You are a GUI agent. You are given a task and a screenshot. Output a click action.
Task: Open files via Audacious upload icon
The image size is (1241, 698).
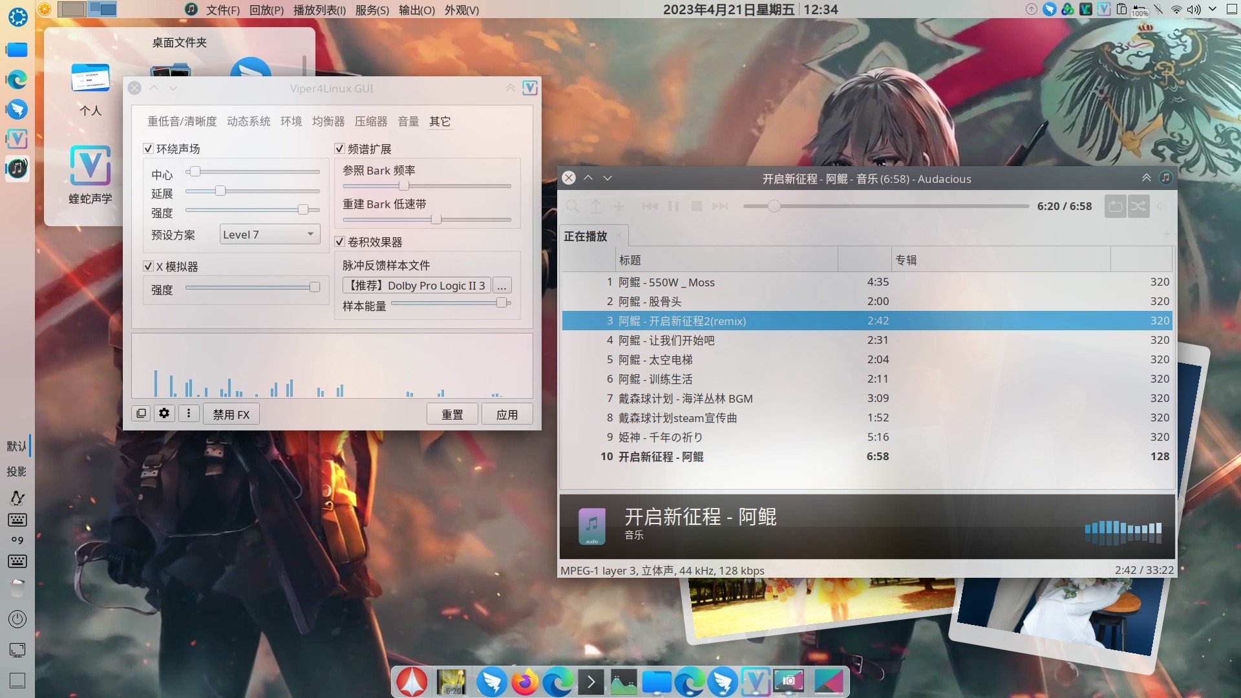pos(595,206)
